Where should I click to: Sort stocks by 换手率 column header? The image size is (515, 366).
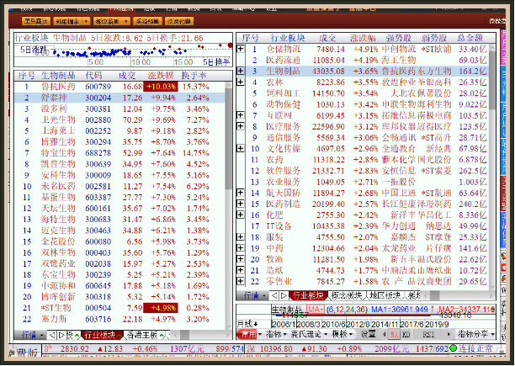(x=194, y=76)
